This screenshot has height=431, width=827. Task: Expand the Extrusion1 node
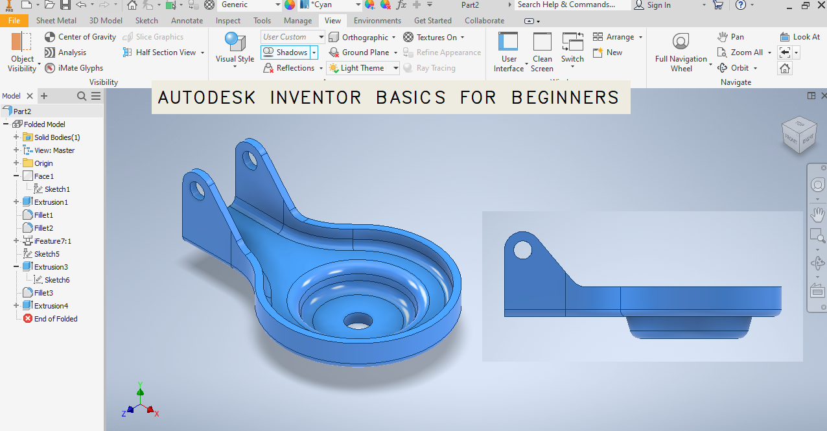tap(16, 202)
